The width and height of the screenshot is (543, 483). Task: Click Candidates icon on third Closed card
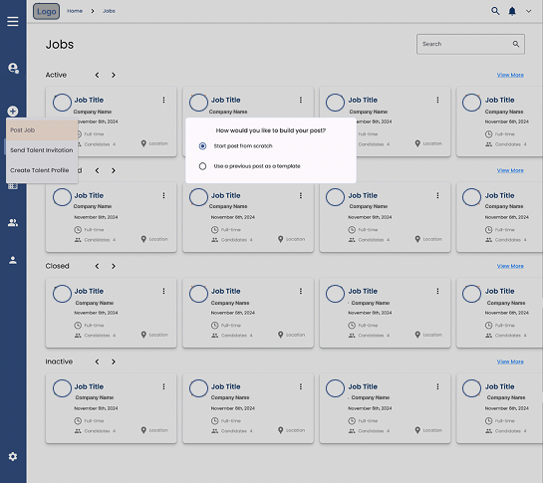pyautogui.click(x=352, y=336)
